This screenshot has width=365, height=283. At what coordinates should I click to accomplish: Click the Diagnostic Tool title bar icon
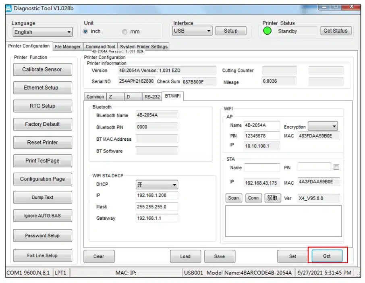(x=8, y=8)
